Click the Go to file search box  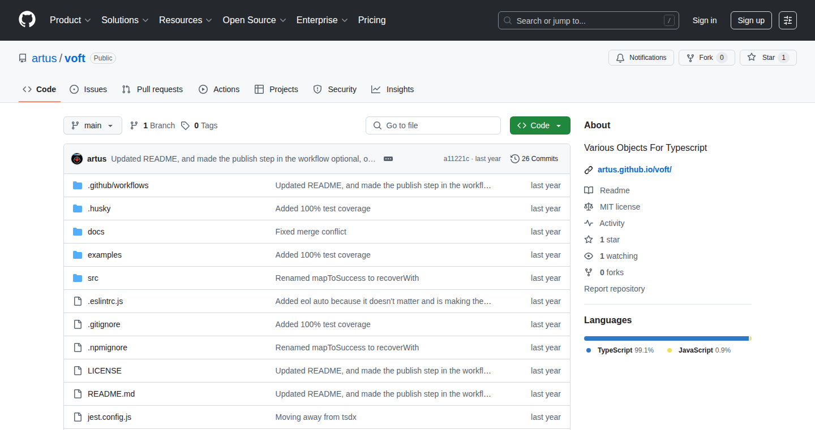coord(433,125)
